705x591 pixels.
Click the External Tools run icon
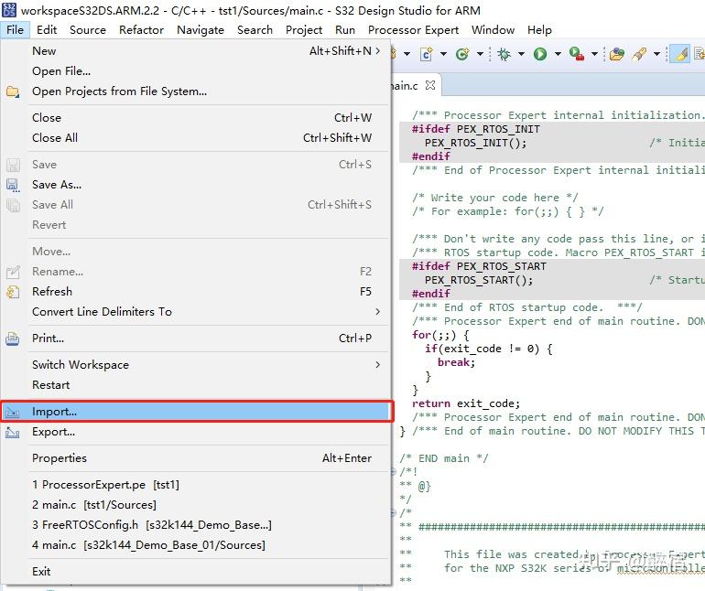pyautogui.click(x=576, y=55)
